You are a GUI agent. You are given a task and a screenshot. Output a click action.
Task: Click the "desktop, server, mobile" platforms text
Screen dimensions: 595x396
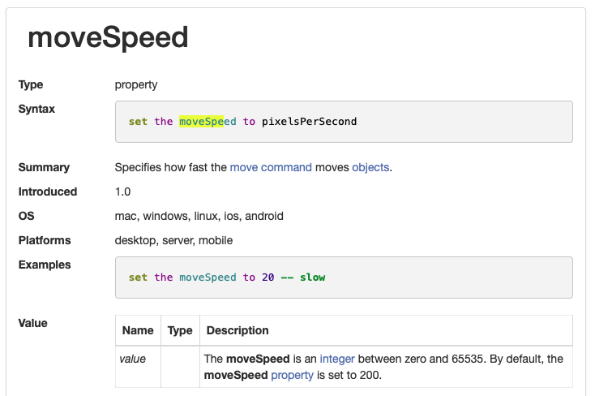[173, 240]
